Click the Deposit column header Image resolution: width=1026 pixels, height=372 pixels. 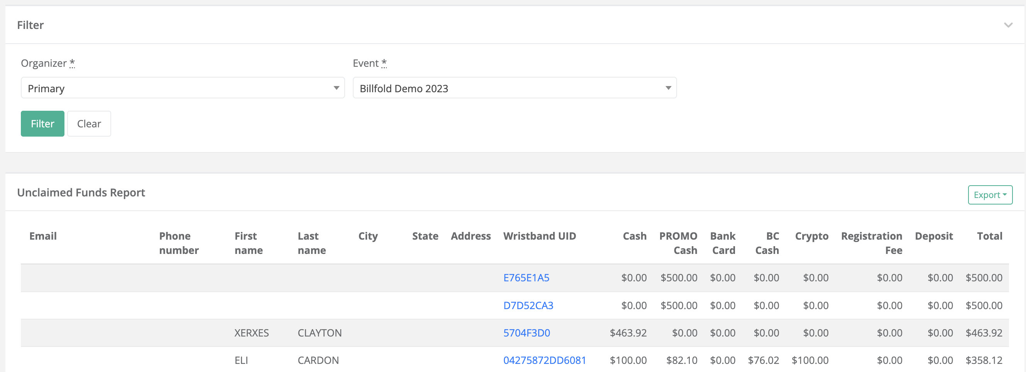point(934,237)
